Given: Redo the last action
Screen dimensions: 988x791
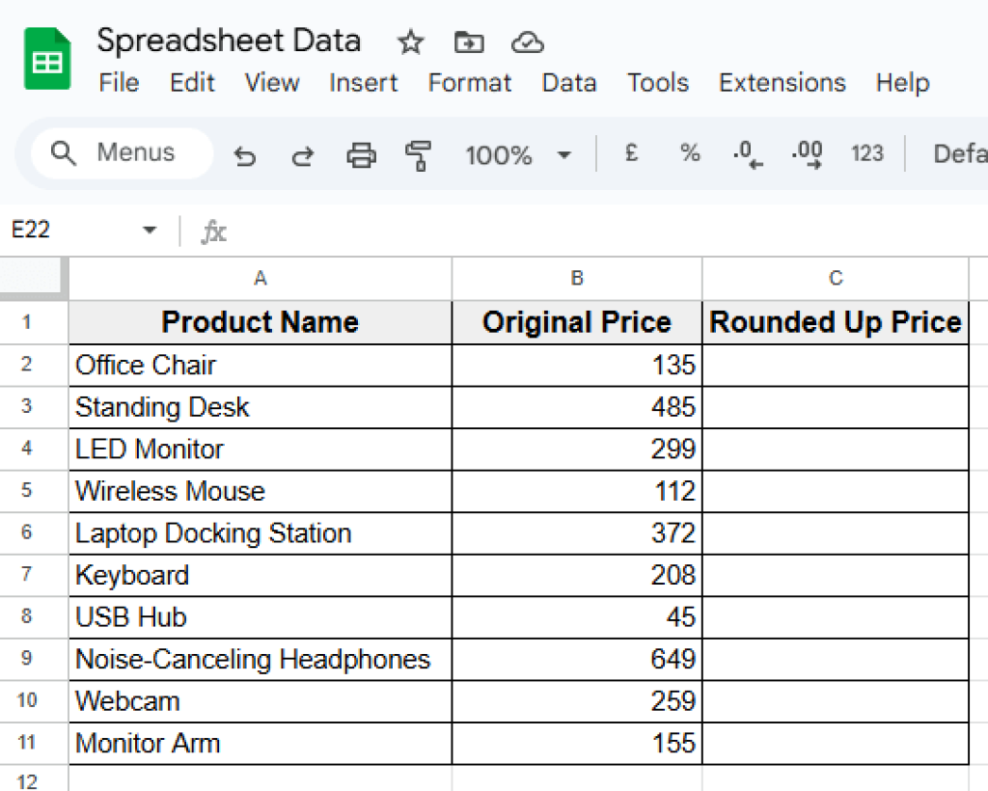Looking at the screenshot, I should [302, 154].
